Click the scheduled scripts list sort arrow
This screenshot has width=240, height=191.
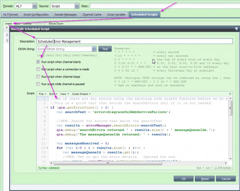click(6, 28)
